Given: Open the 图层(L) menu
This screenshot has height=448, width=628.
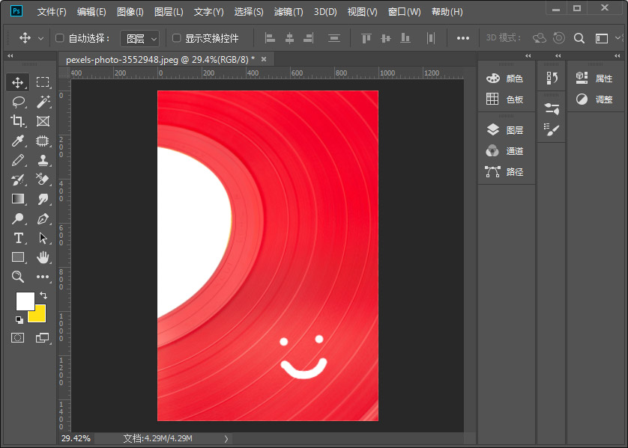Looking at the screenshot, I should (169, 12).
